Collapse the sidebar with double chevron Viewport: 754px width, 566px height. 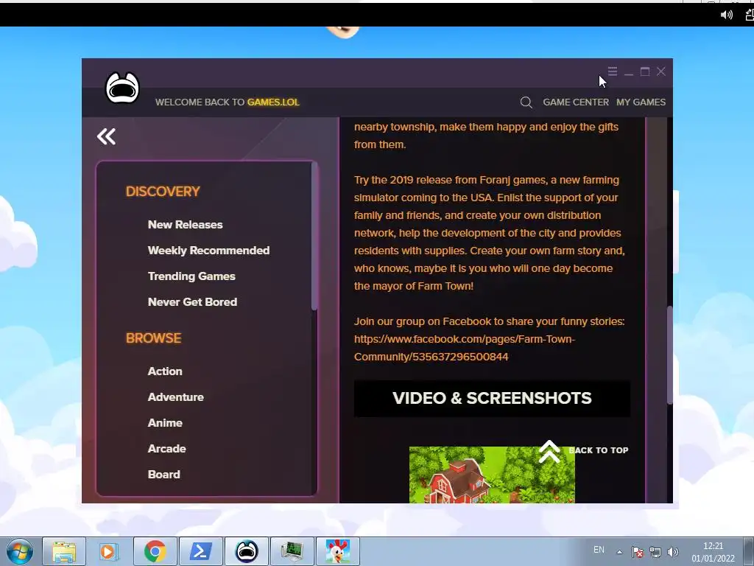tap(106, 136)
